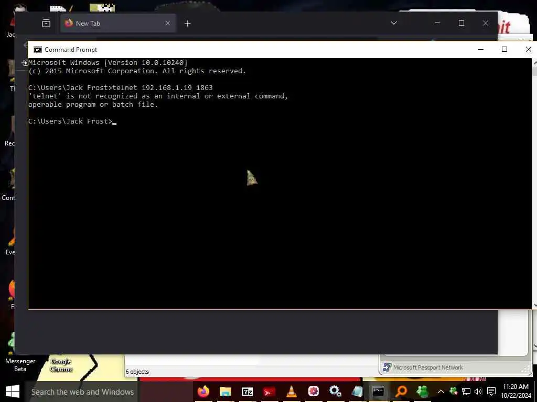Click the Messenger status tray icon
Screen dimensions: 537x402
coord(454,392)
